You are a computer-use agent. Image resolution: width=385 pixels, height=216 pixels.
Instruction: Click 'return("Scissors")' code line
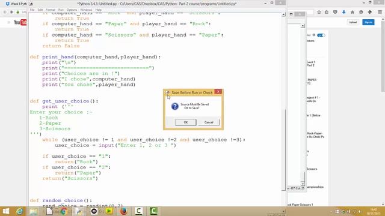(x=70, y=178)
